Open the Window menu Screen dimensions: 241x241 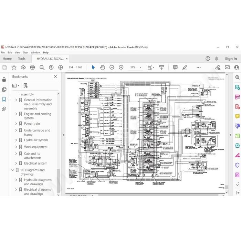click(35, 53)
